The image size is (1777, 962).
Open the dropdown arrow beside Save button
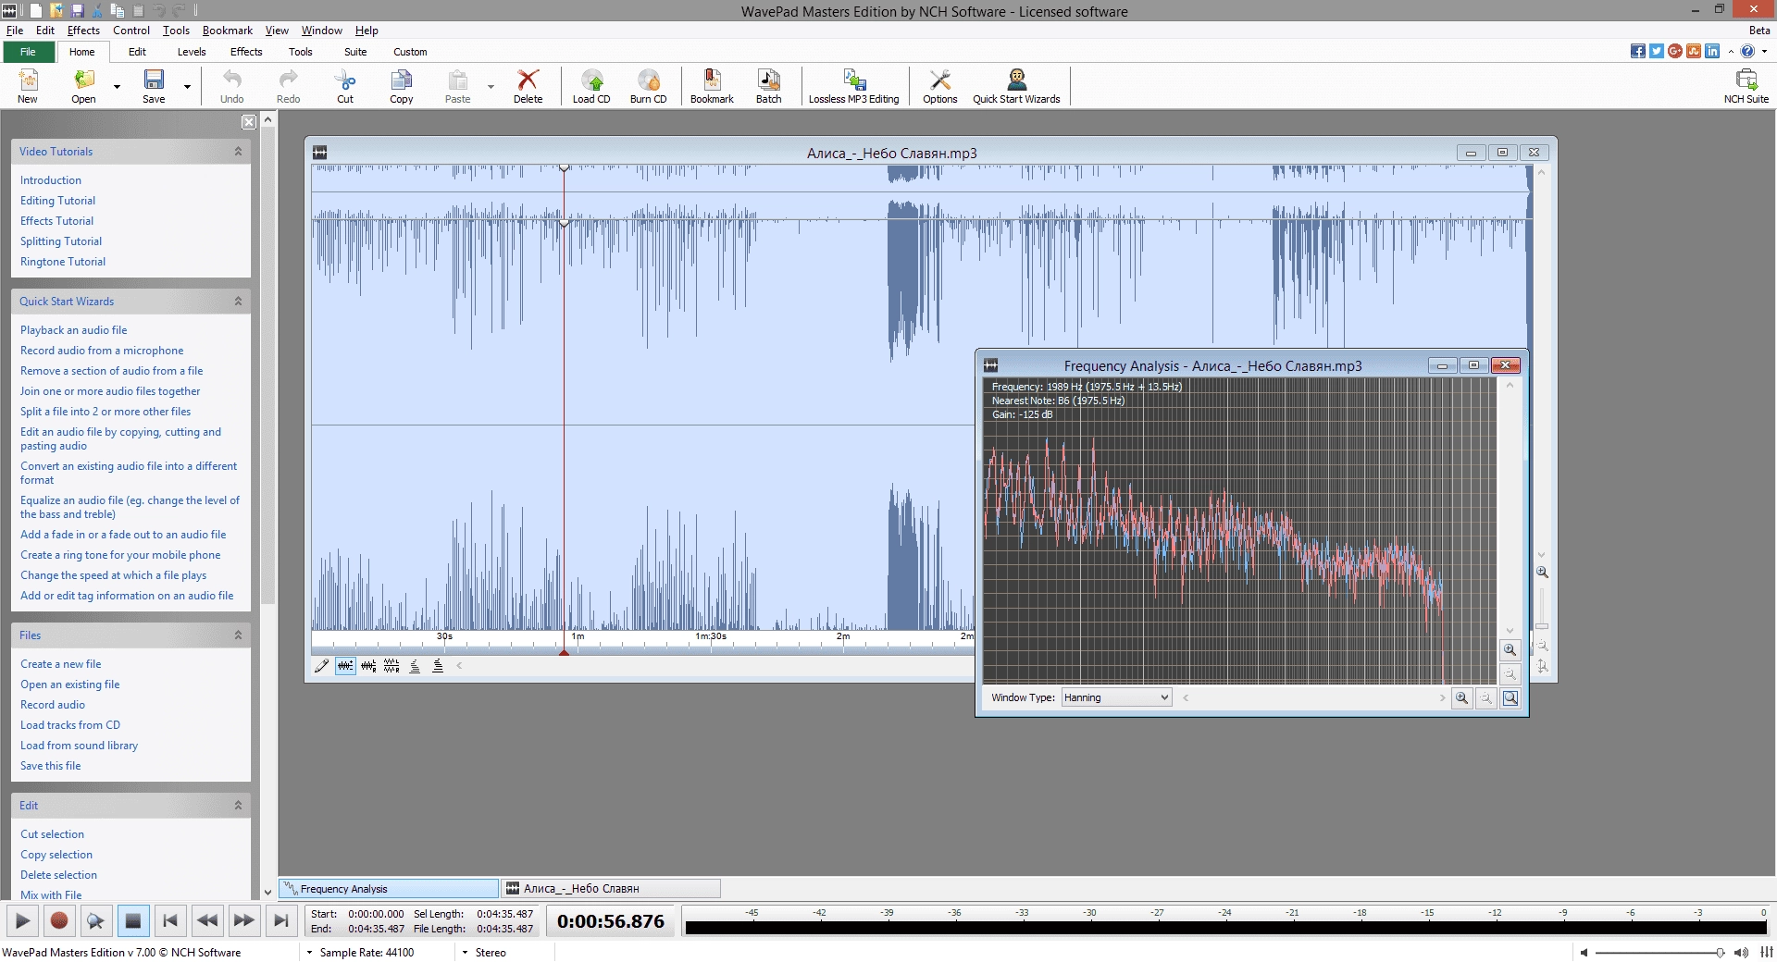pos(187,87)
